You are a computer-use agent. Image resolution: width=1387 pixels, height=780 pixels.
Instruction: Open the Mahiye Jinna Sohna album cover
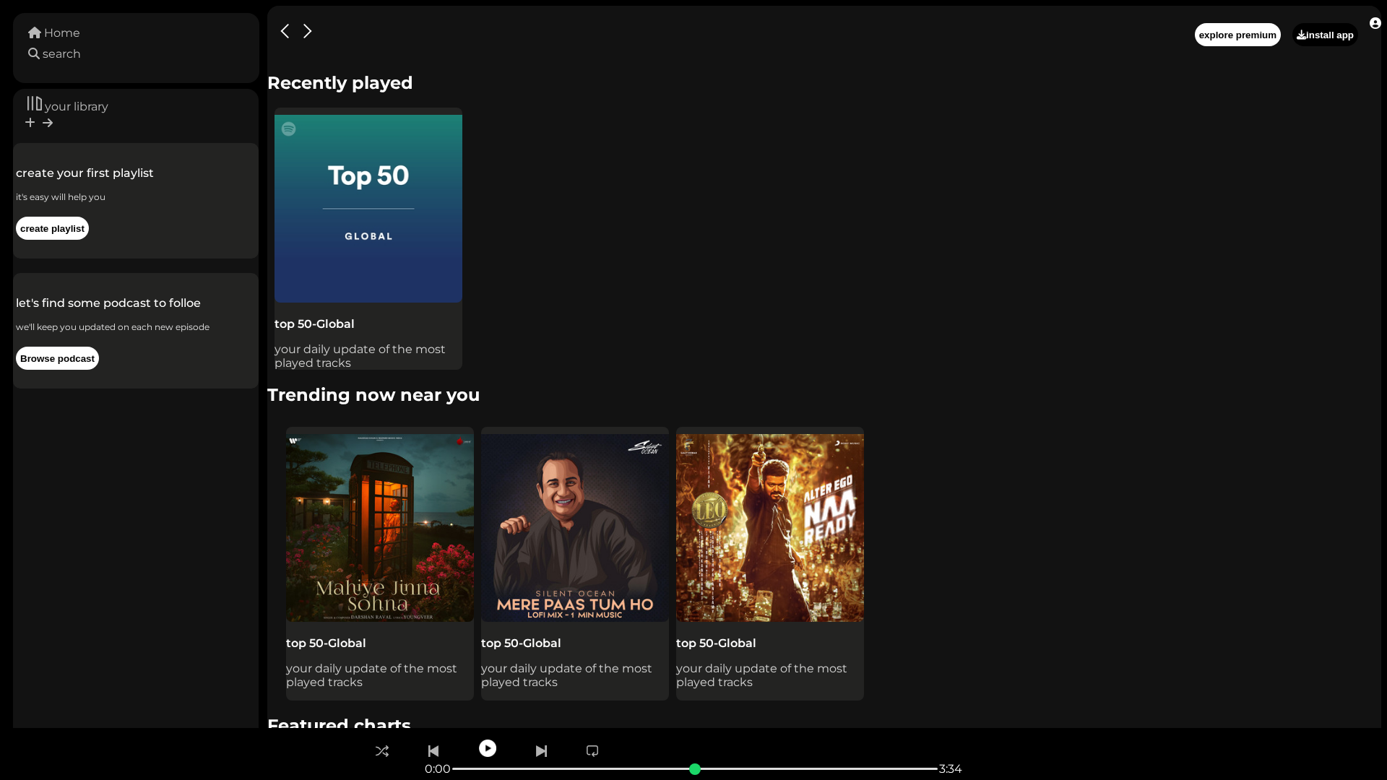point(380,528)
